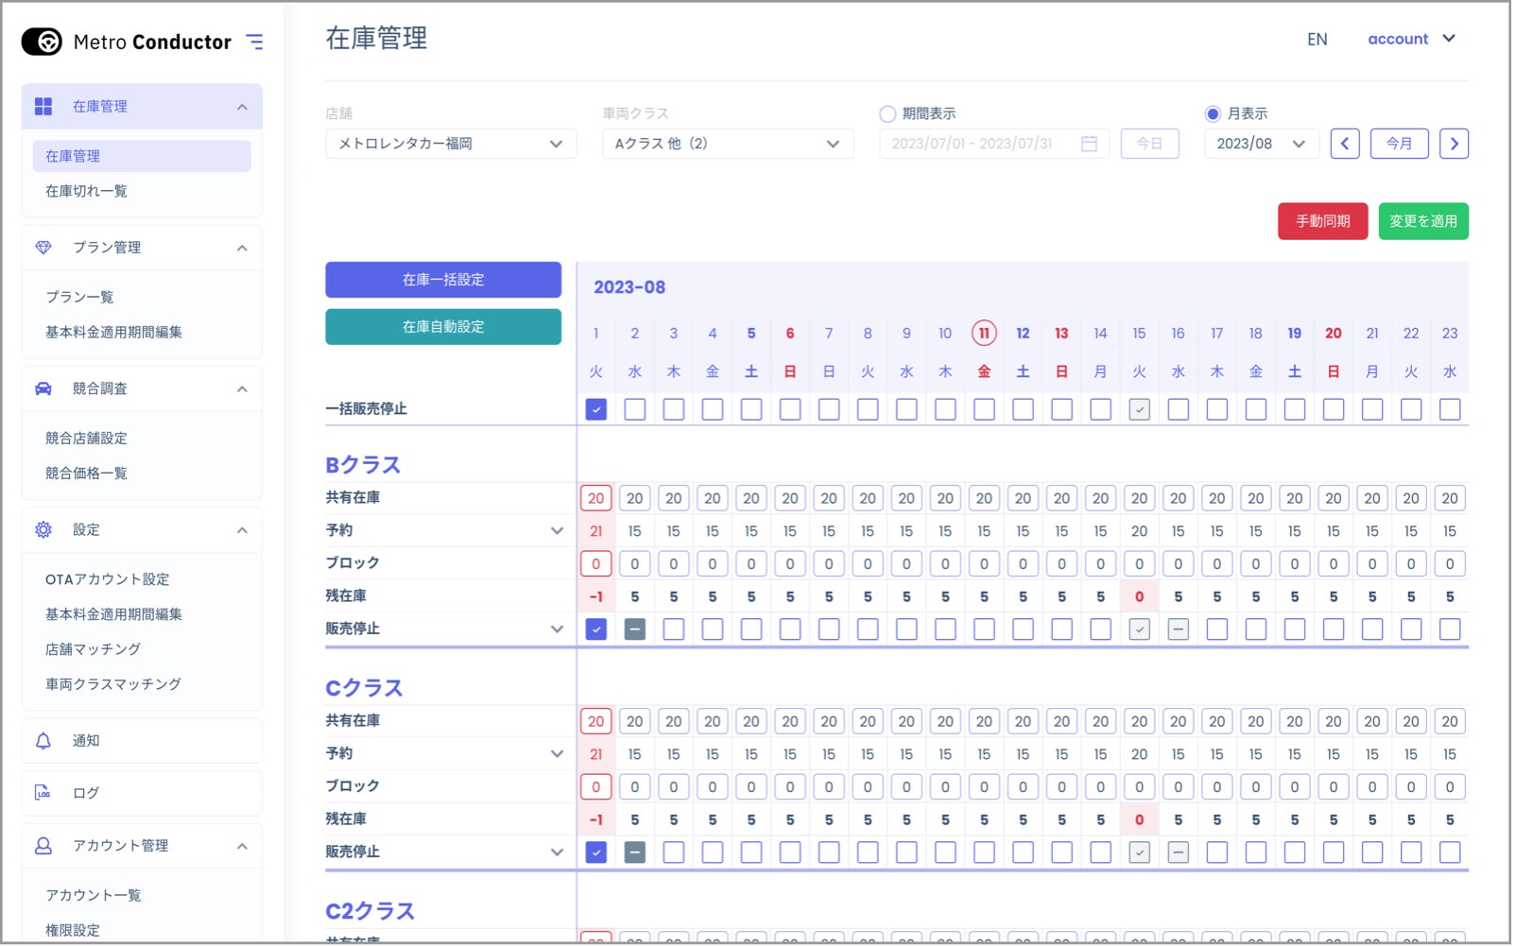1516x947 pixels.
Task: Click the car icon beside 競合調査
Action: coord(43,389)
